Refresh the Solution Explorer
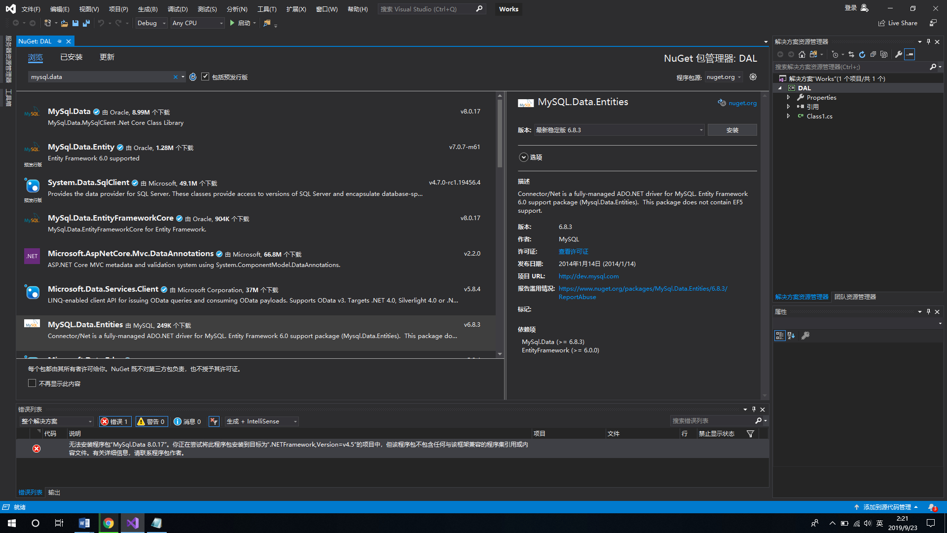The image size is (947, 533). coord(862,54)
